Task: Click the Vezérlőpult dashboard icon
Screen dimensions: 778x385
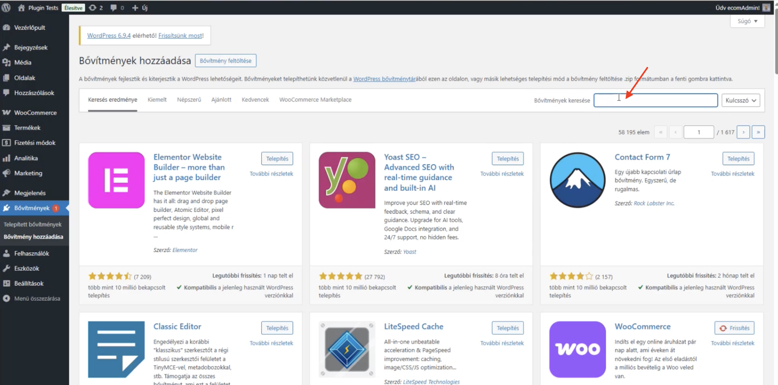Action: [6, 28]
